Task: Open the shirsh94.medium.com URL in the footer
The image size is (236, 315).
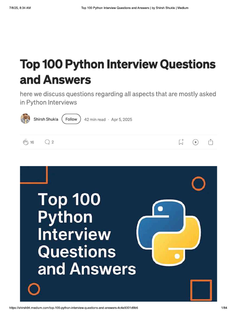Action: pyautogui.click(x=76, y=308)
